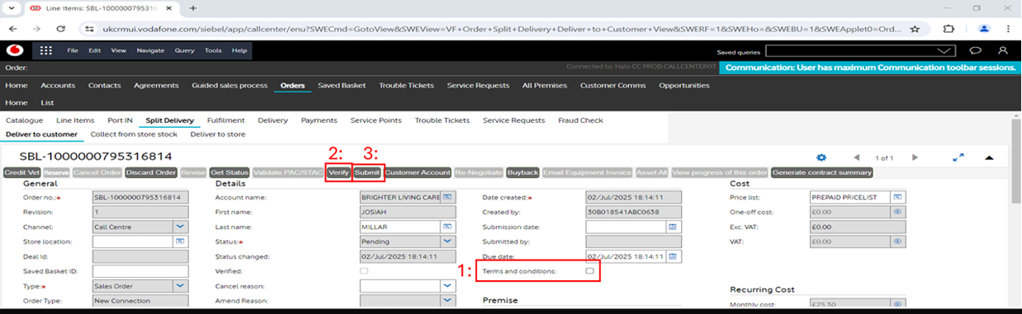Viewport: 1022px width, 314px height.
Task: Open the Type dropdown showing Sales Order
Action: [179, 285]
